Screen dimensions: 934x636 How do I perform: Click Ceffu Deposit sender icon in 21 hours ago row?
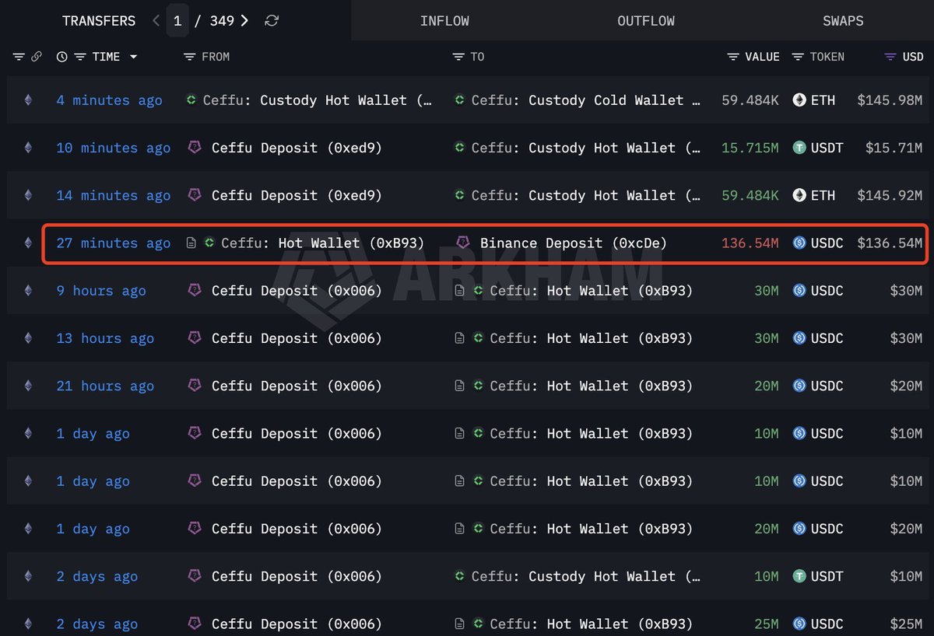tap(195, 385)
